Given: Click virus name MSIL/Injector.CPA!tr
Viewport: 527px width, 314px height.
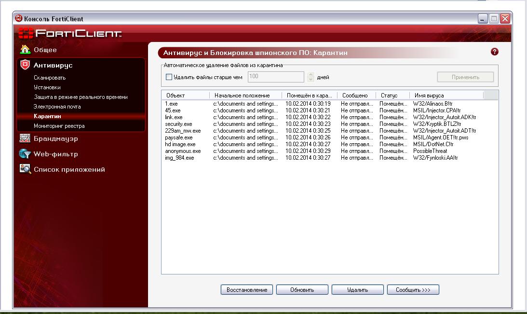Looking at the screenshot, I should tap(437, 110).
